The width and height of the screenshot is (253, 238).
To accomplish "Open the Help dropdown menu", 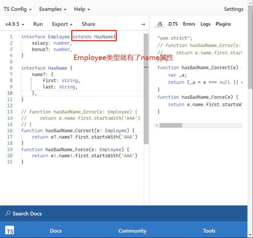I will click(82, 9).
